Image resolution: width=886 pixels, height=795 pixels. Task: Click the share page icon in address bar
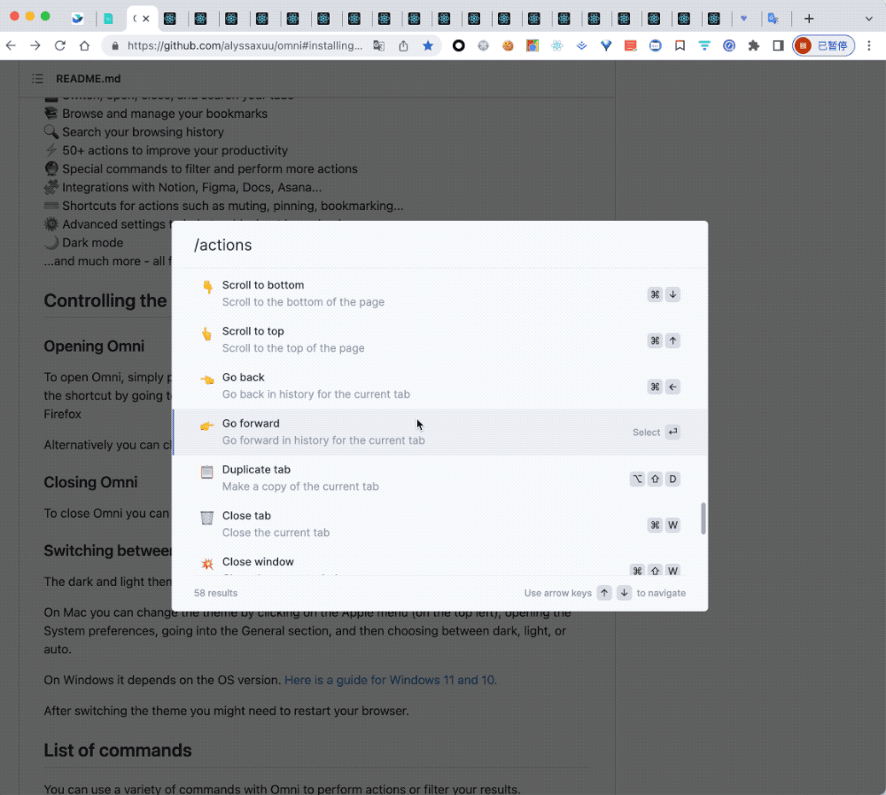(x=404, y=45)
